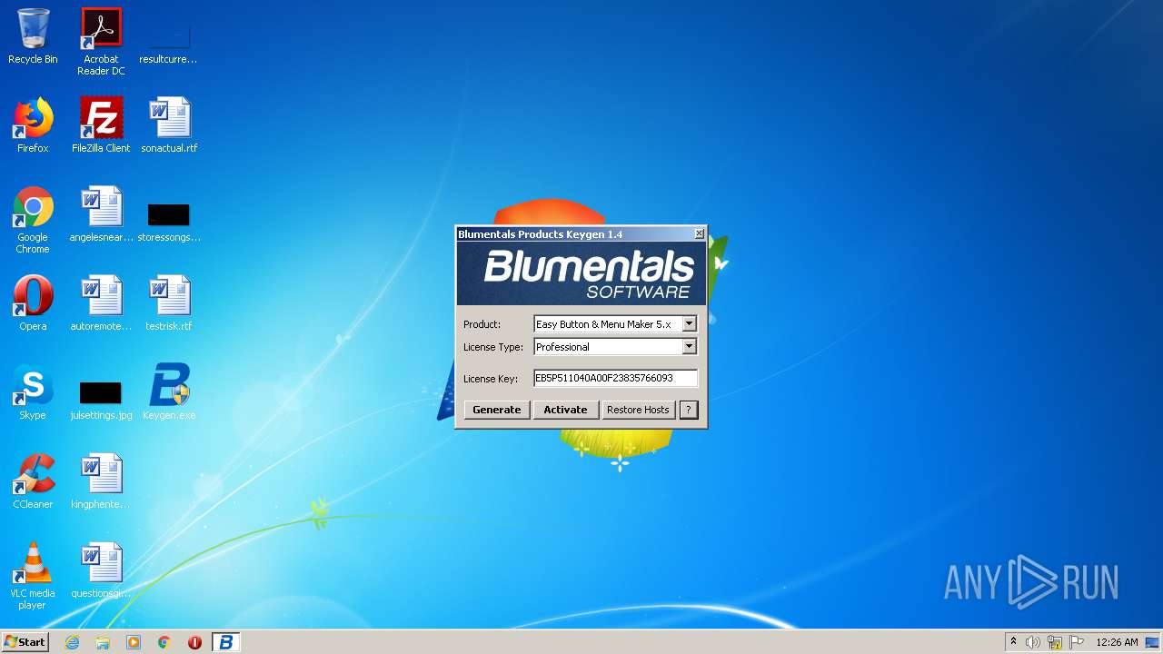This screenshot has height=654, width=1163.
Task: Select Keygen.exe desktop icon
Action: [x=169, y=392]
